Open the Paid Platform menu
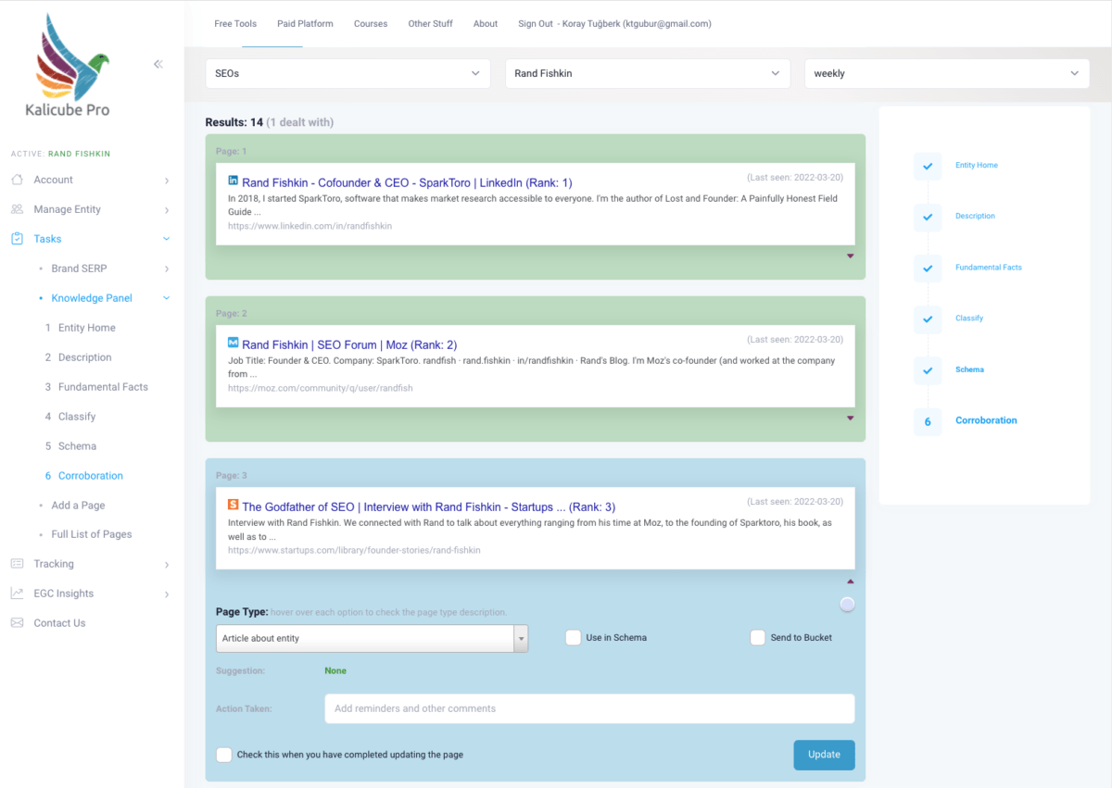 tap(305, 23)
